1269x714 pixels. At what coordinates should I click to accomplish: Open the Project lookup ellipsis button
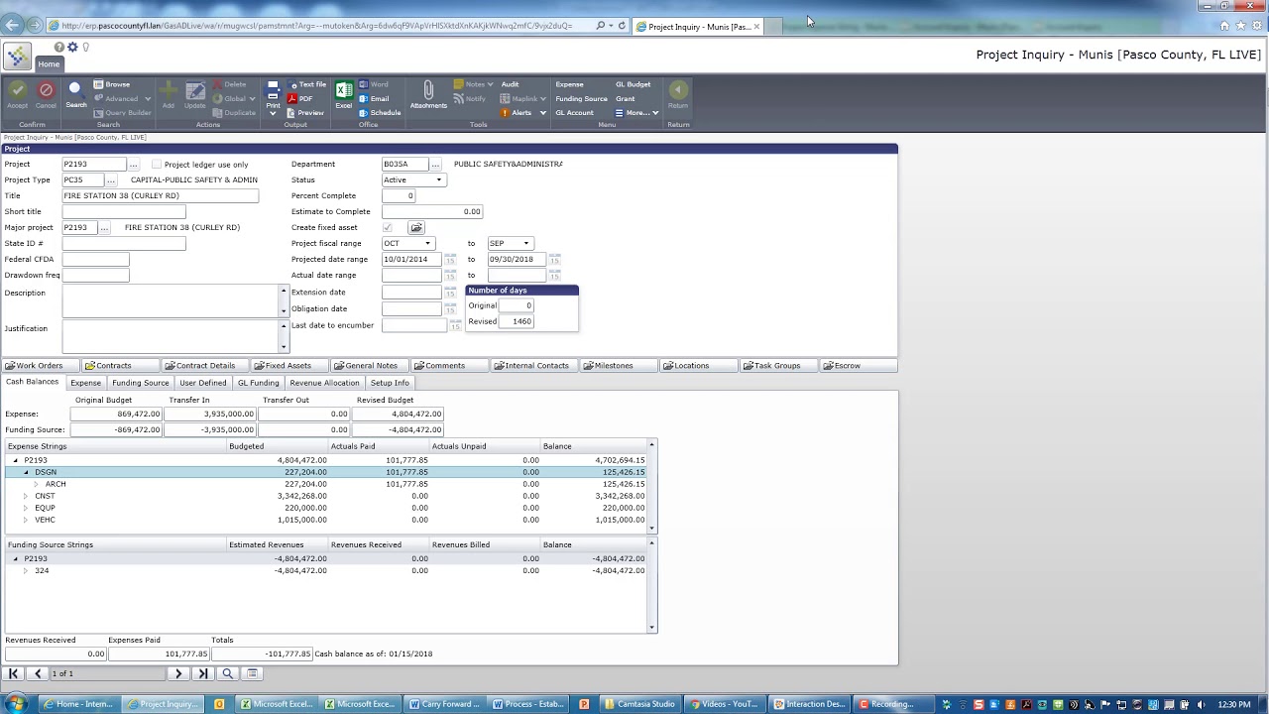(133, 164)
